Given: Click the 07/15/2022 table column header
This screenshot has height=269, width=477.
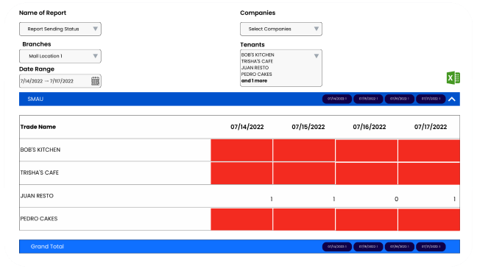Looking at the screenshot, I should click(x=308, y=127).
